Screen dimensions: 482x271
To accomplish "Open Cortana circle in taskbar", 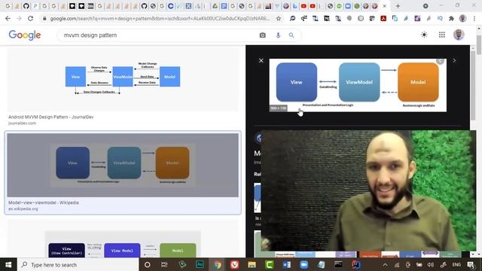I will (148, 264).
